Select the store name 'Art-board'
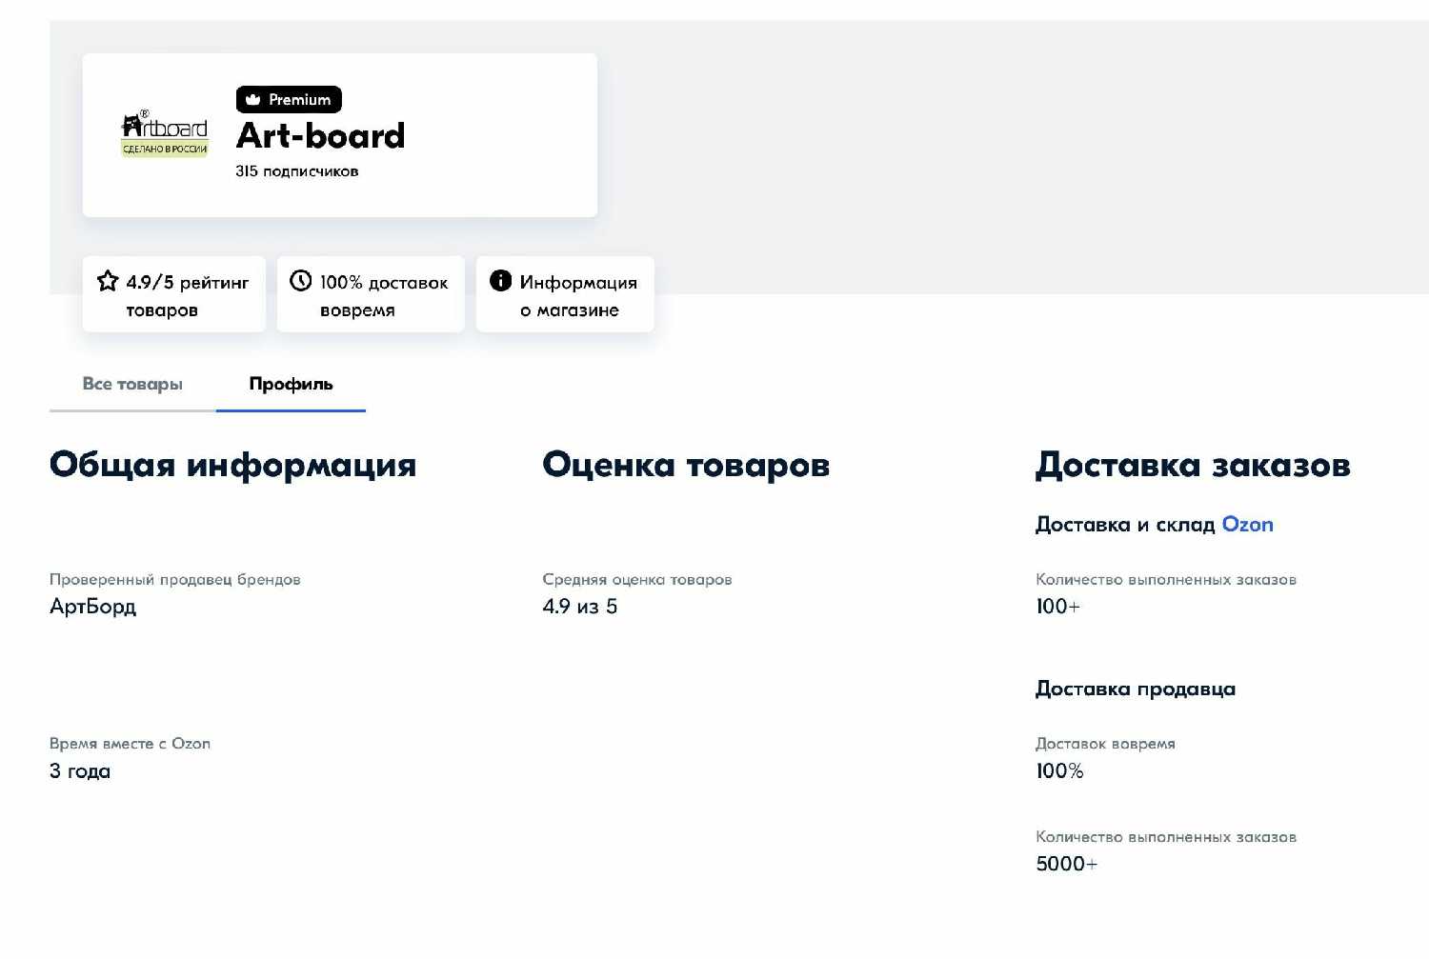Screen dimensions: 1429x959 pos(320,135)
